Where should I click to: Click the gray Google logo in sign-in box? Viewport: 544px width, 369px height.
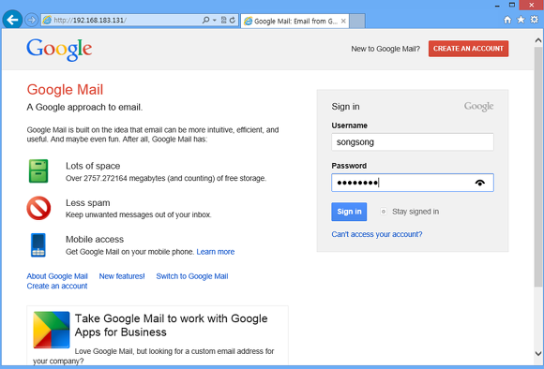click(478, 107)
